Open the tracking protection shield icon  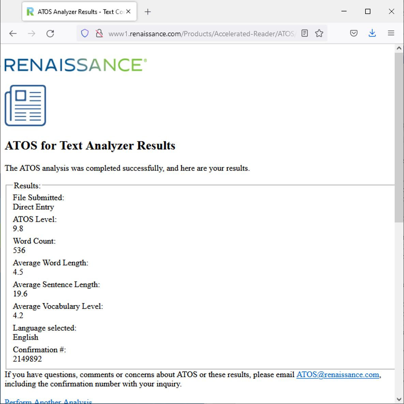(85, 33)
